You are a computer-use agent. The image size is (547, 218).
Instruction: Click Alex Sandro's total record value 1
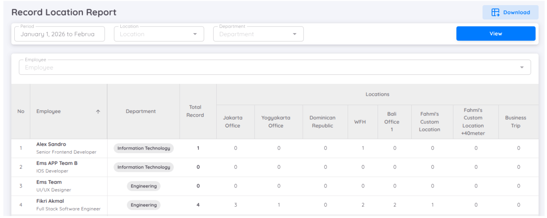(x=198, y=148)
